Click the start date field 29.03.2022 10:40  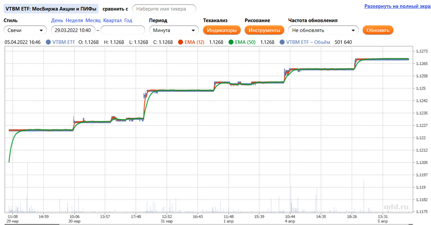73,30
